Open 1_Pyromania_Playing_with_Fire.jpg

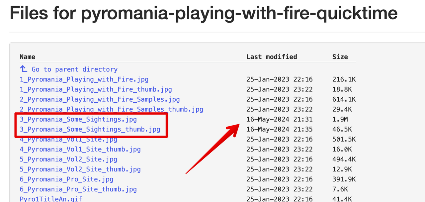84,79
